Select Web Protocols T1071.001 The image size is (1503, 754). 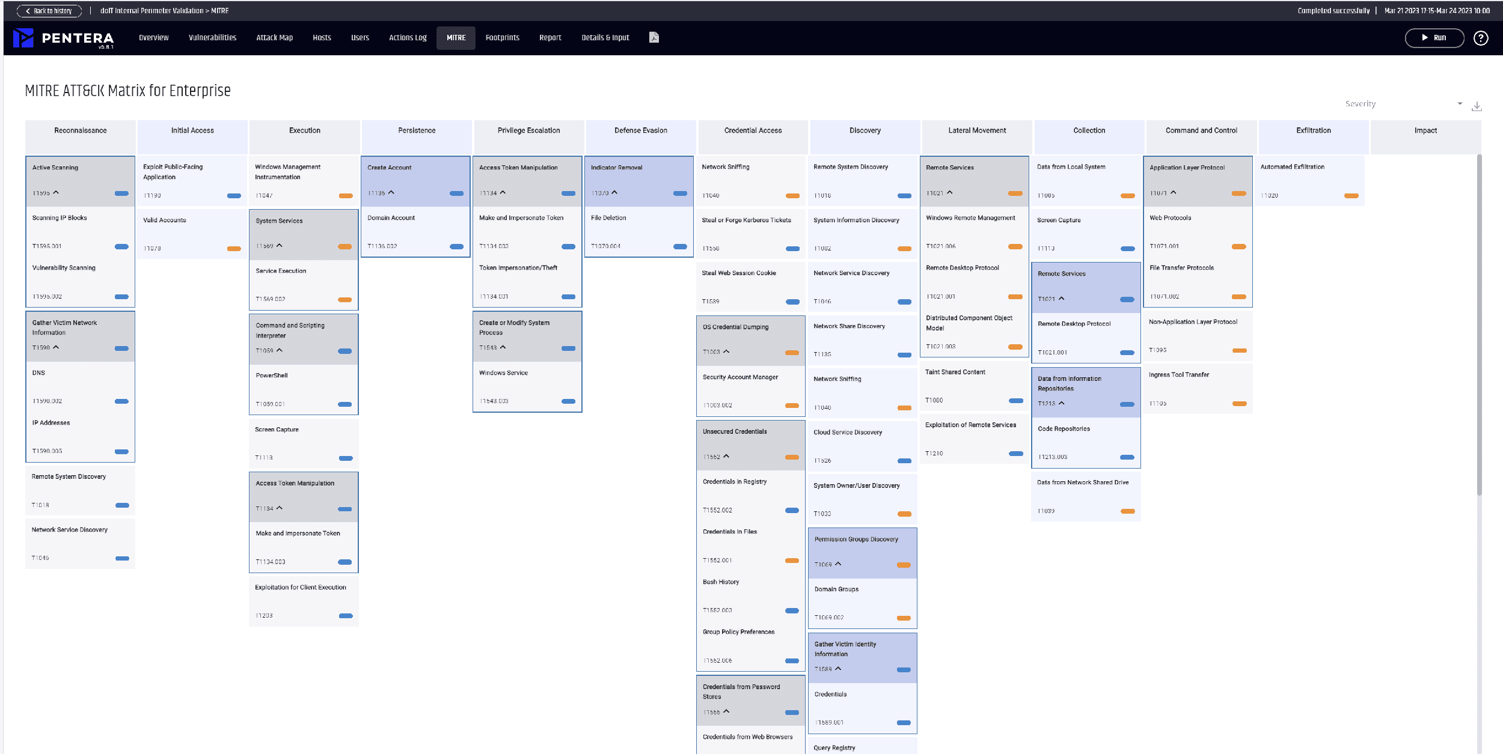coord(1198,232)
